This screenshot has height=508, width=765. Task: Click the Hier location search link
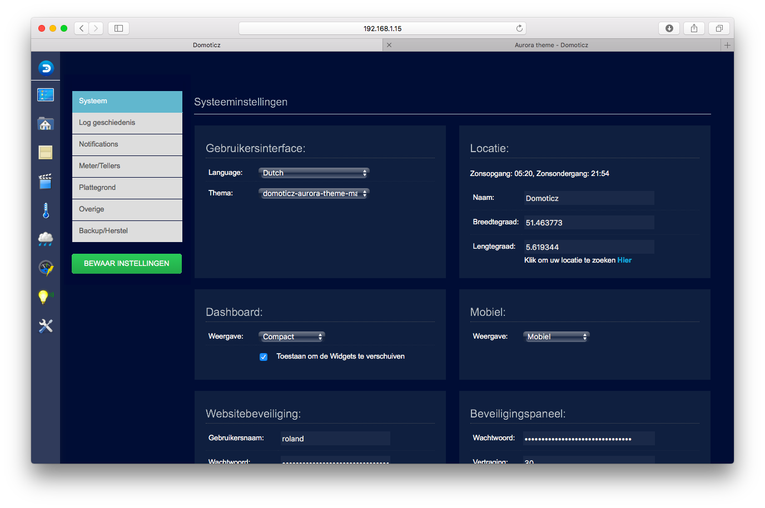(624, 260)
